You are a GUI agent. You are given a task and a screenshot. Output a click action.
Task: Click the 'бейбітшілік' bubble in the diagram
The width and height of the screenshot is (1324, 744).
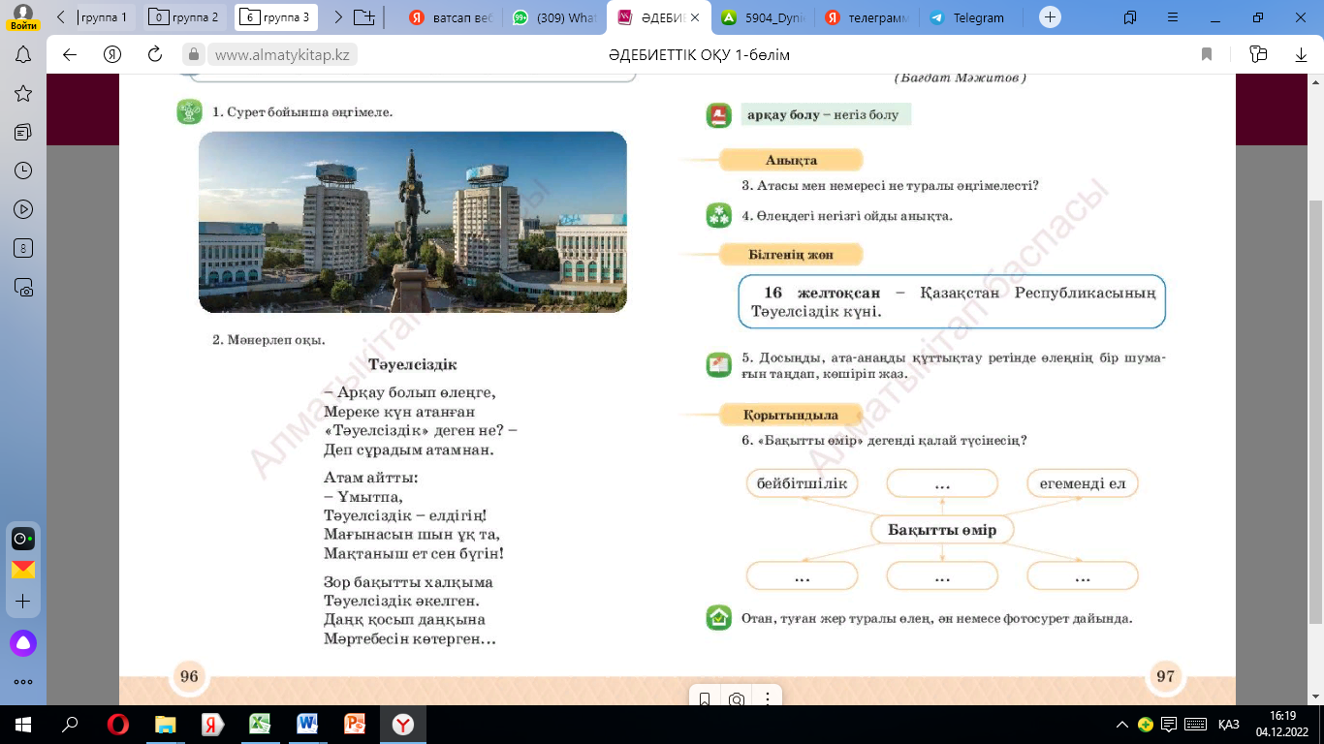(x=802, y=483)
